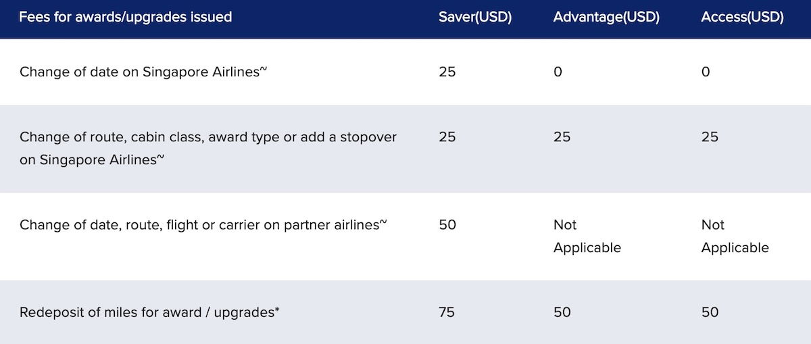Select Saver fee 25 in change of route row
811x344 pixels.
pos(447,137)
